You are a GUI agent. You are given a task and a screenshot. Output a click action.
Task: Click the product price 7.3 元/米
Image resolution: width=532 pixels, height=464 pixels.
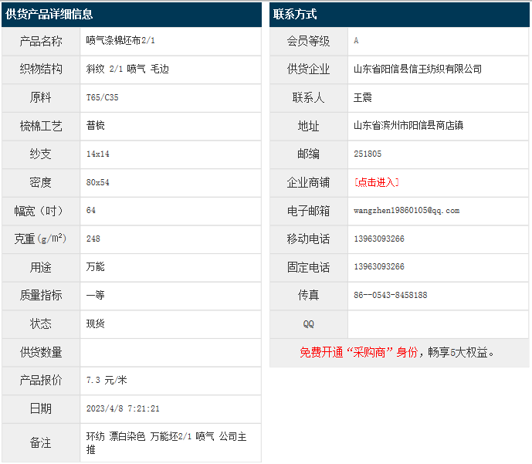(107, 381)
